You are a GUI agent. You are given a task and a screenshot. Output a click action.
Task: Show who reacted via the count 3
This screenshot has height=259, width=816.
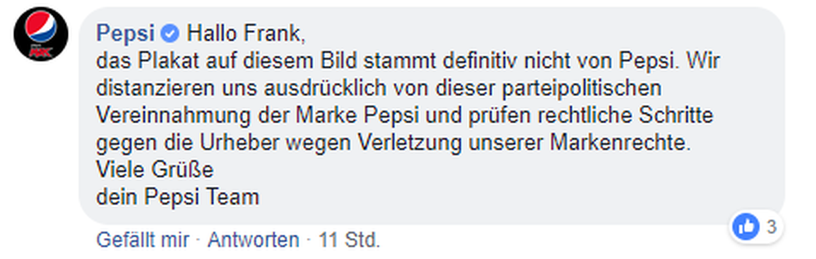point(770,227)
